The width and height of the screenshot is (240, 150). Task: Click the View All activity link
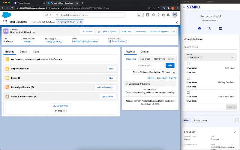[x=172, y=78]
